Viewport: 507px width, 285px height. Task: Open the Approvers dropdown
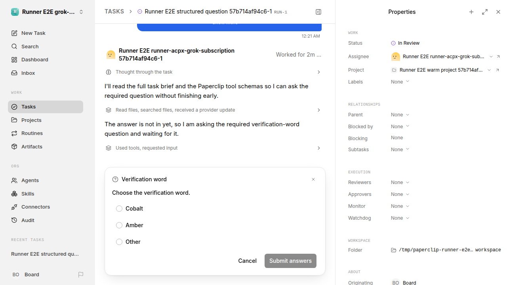(x=400, y=194)
